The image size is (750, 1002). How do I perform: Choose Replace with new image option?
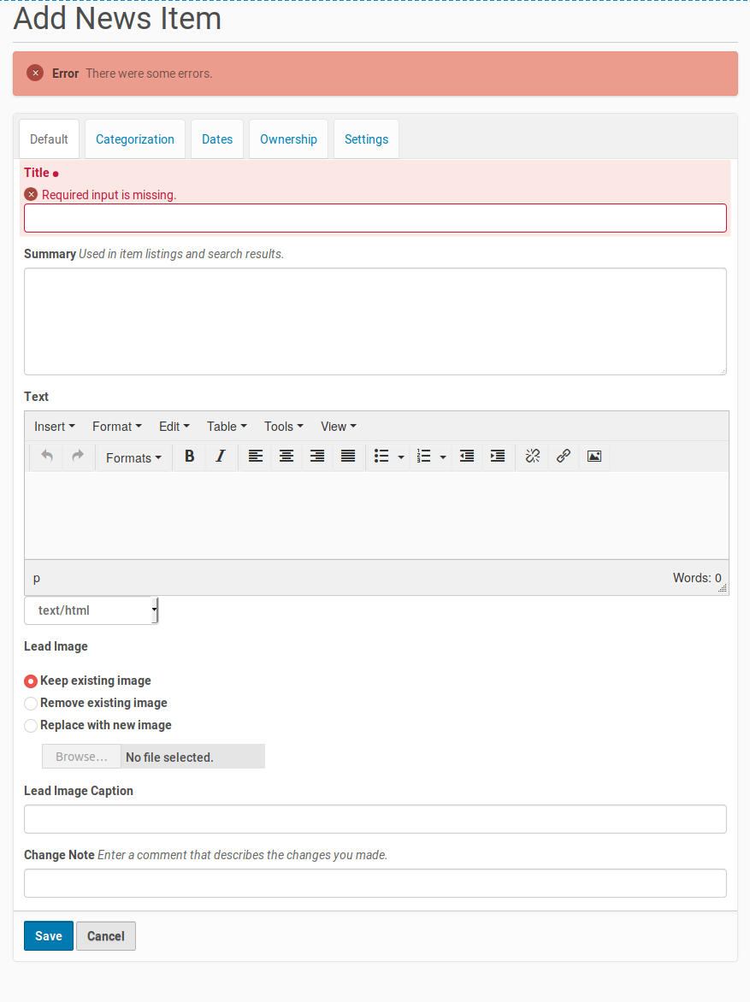(x=30, y=725)
